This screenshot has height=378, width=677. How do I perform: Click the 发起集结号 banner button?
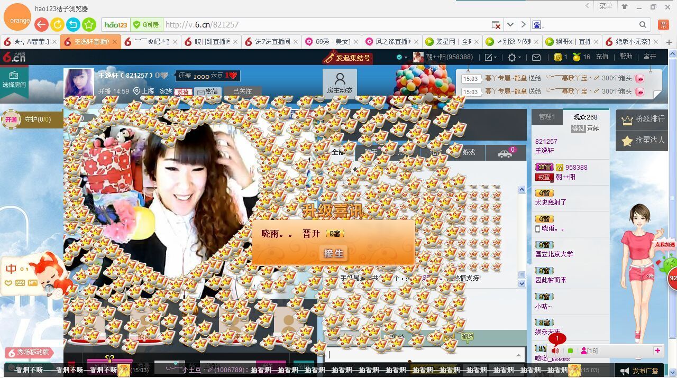347,58
